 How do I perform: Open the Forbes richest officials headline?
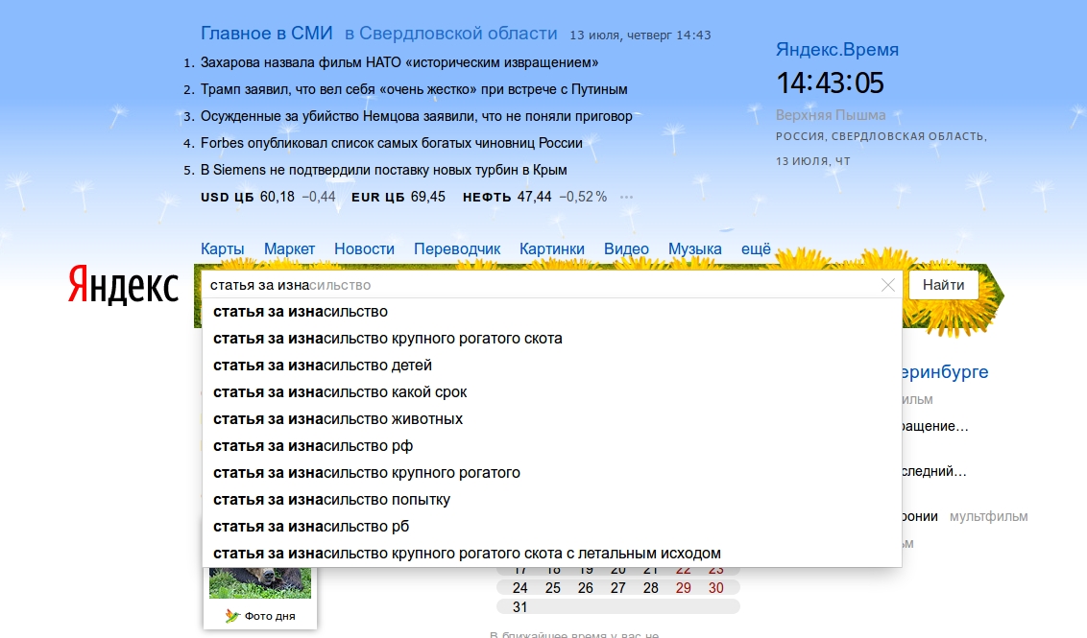(x=391, y=143)
